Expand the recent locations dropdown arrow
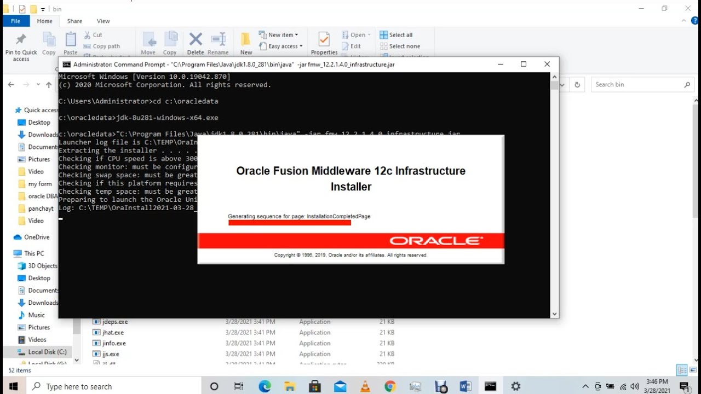Image resolution: width=701 pixels, height=394 pixels. click(38, 85)
